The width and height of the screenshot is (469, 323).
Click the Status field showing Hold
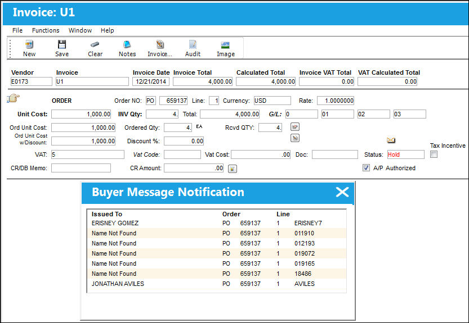pos(406,154)
